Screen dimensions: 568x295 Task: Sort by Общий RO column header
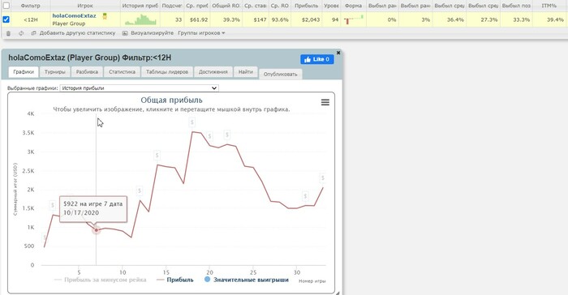226,6
